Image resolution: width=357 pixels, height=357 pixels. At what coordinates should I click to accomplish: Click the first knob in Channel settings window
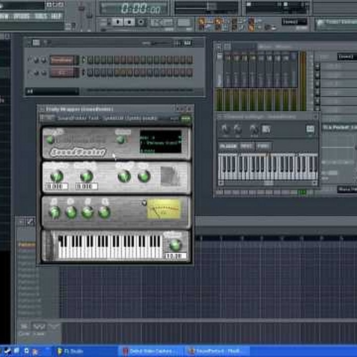225,129
